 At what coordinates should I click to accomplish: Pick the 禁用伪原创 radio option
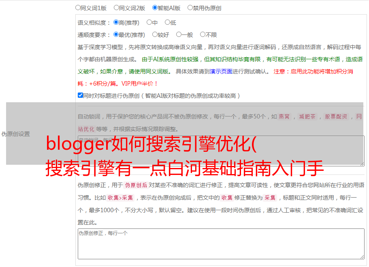[190, 8]
